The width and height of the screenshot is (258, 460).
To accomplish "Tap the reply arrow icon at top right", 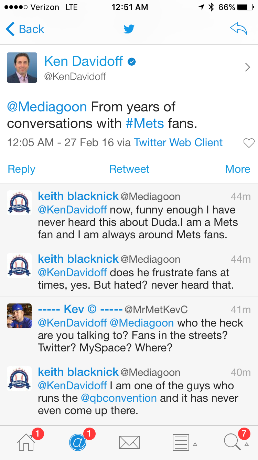I will [x=238, y=29].
